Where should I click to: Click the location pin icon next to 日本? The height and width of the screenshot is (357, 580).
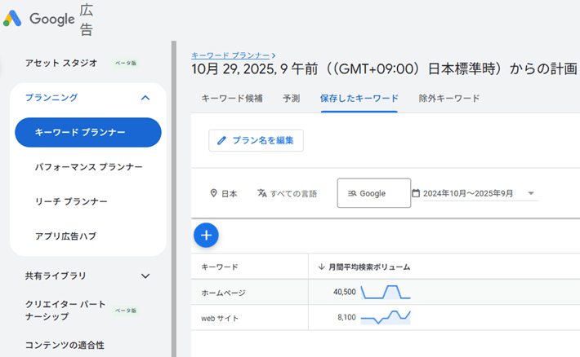(213, 193)
